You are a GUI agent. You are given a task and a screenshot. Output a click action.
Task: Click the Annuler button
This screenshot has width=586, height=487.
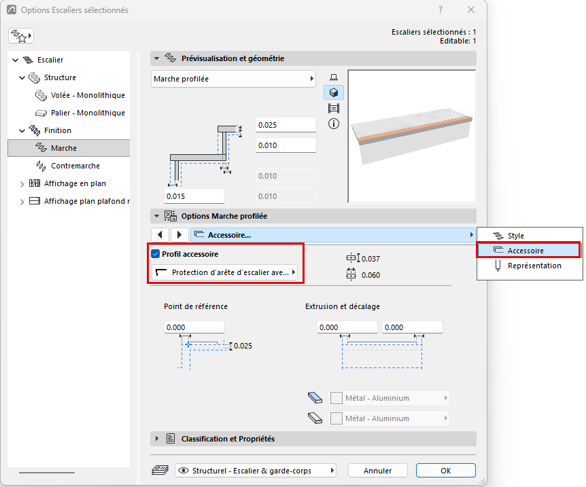(377, 471)
